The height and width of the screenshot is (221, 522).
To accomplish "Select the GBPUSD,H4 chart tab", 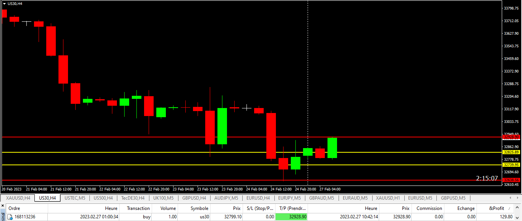I will pyautogui.click(x=194, y=198).
